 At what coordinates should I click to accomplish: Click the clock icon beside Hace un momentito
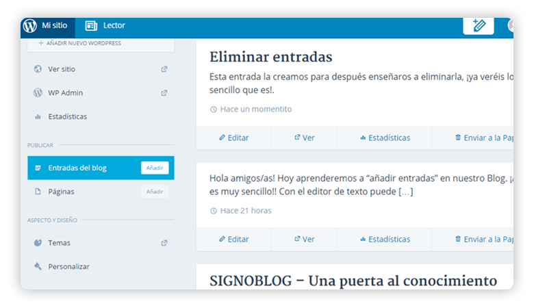pos(214,110)
